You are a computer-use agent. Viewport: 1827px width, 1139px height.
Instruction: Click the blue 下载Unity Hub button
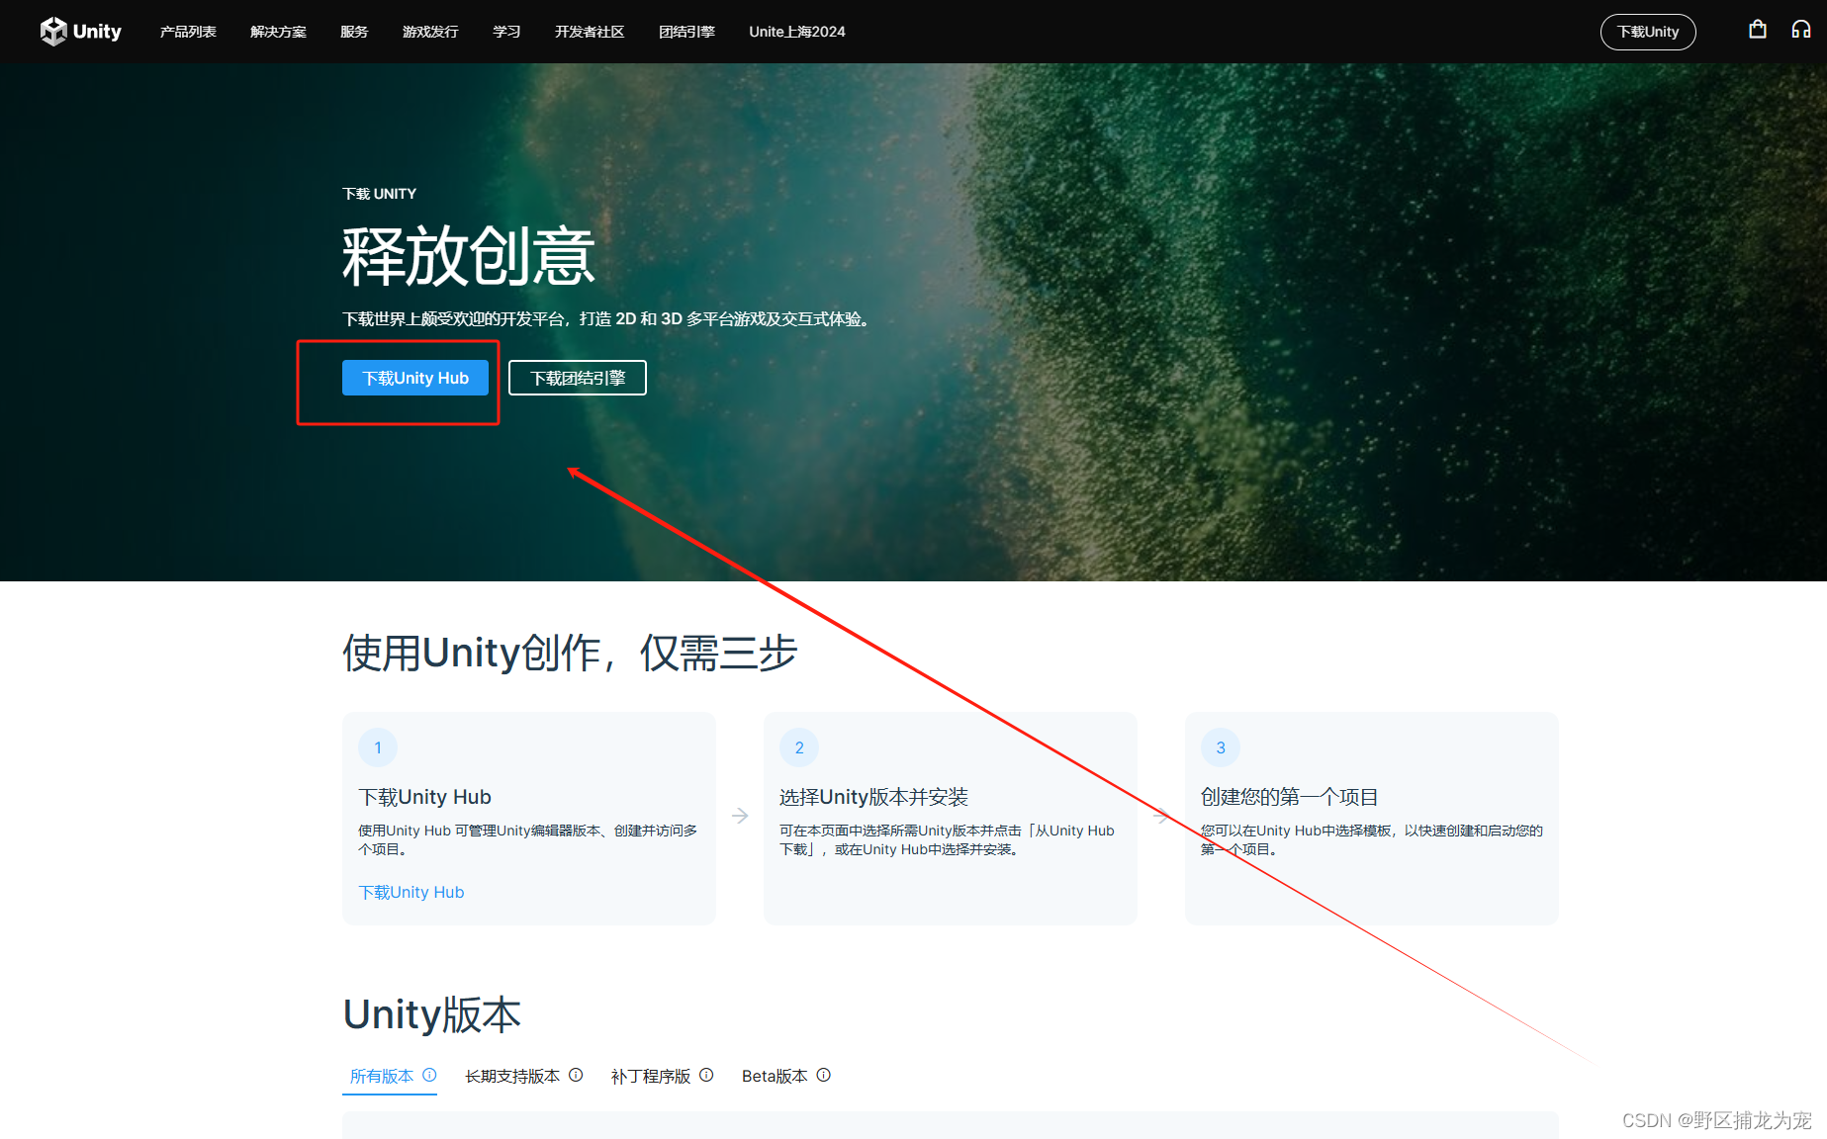(415, 378)
